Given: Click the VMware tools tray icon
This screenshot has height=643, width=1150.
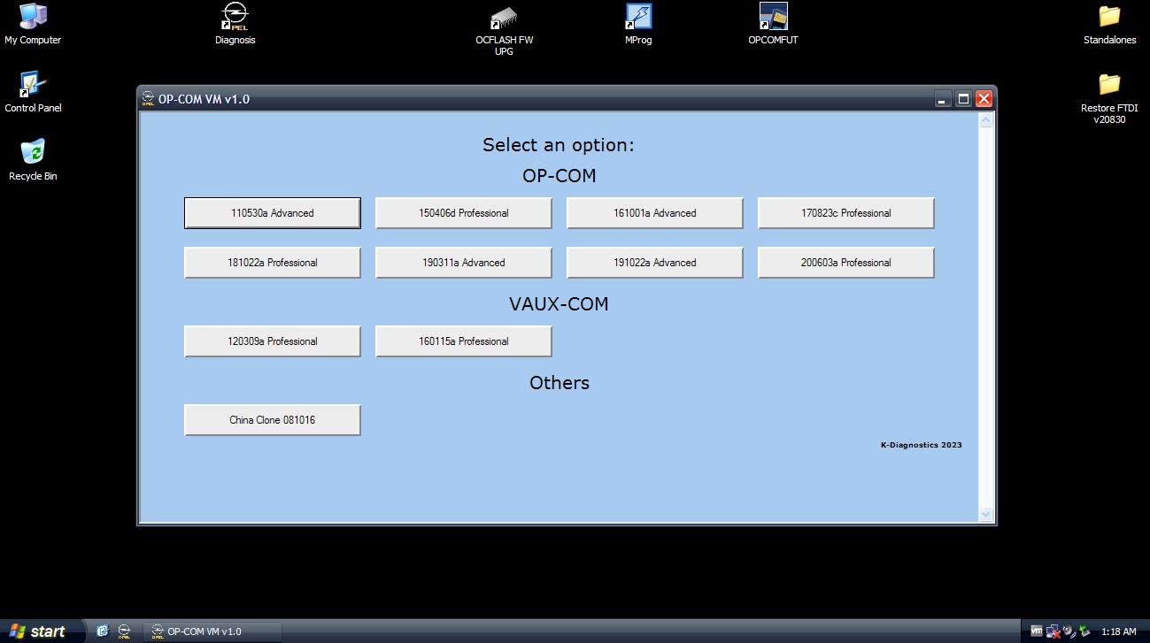Looking at the screenshot, I should coord(1036,632).
